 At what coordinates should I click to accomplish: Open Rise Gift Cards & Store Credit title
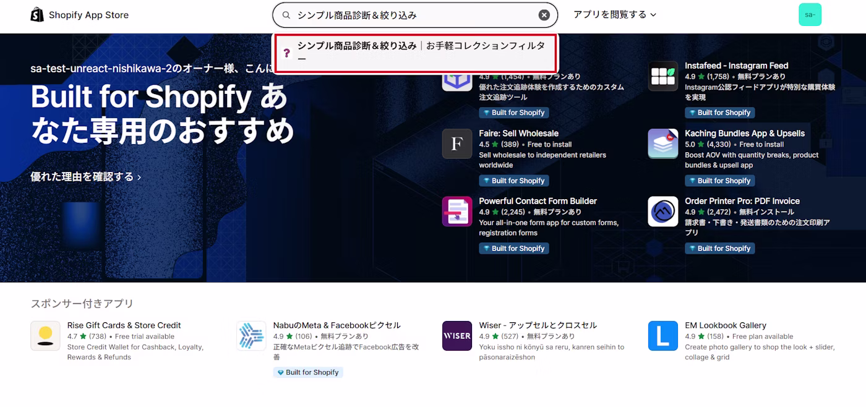pos(124,325)
